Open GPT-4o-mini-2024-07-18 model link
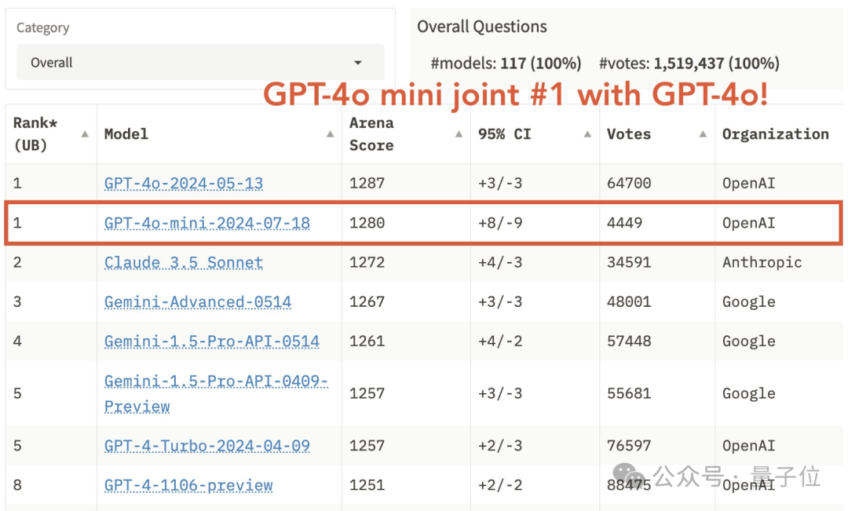848x511 pixels. coord(207,223)
